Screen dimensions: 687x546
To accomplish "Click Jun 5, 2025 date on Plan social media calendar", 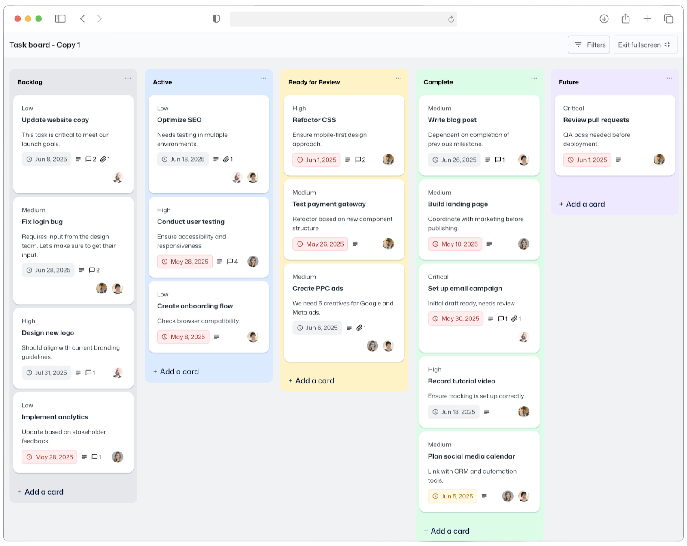I will (453, 496).
